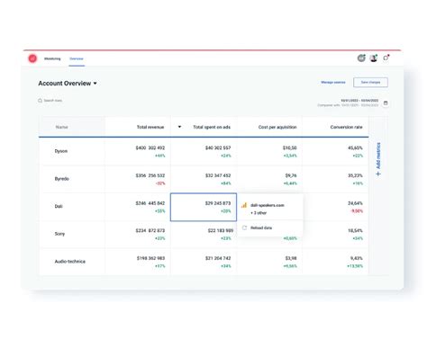
Task: Click the Manage sources link
Action: point(333,82)
